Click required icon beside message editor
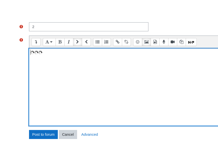Viewport: 218px width, 143px height. [21, 40]
